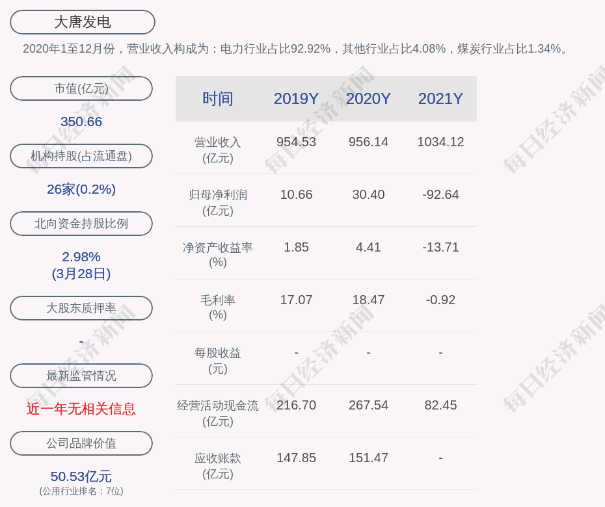This screenshot has height=507, width=605.
Task: Click the 2021Y column header
Action: pyautogui.click(x=440, y=99)
